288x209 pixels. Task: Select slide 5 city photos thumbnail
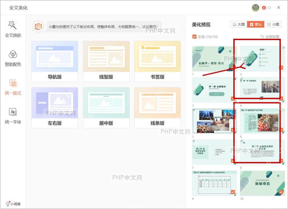tap(214, 121)
